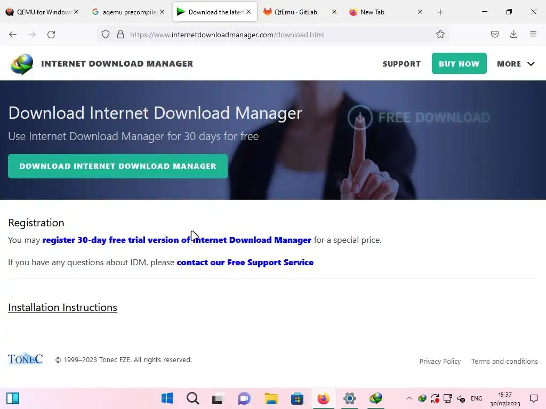Image resolution: width=546 pixels, height=409 pixels.
Task: Open Internet Download Manager taskbar app
Action: [376, 398]
